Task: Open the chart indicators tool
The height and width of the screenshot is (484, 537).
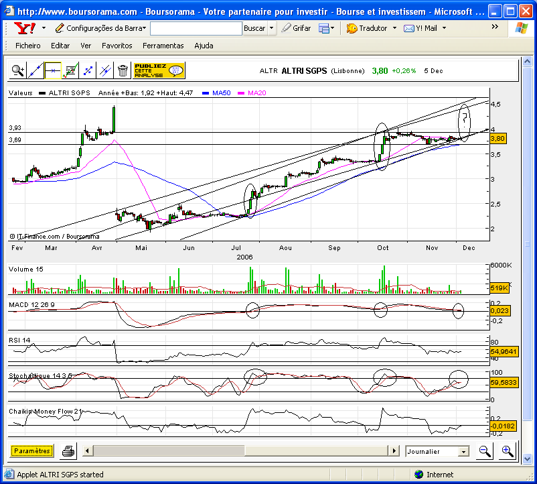Action: click(70, 70)
